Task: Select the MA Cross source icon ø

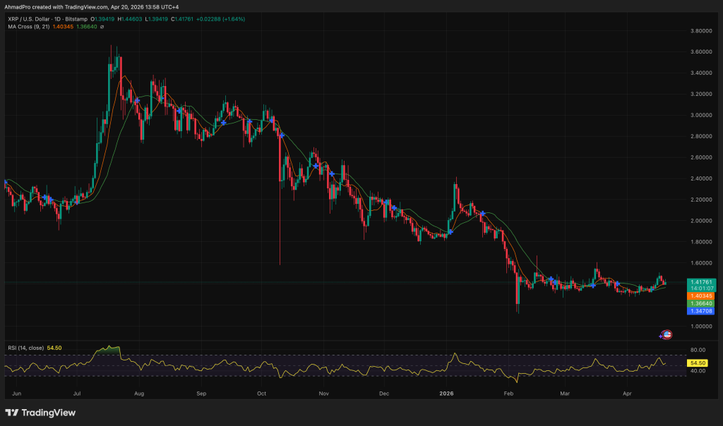Action: 102,27
